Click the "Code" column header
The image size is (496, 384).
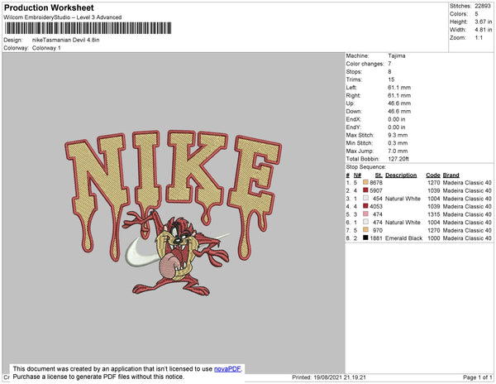click(433, 175)
